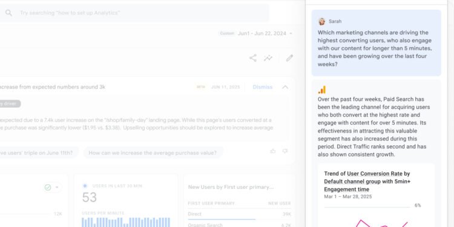Viewport: 454px width, 227px height.
Task: Click the 53 users in last 30 min value
Action: (89, 197)
